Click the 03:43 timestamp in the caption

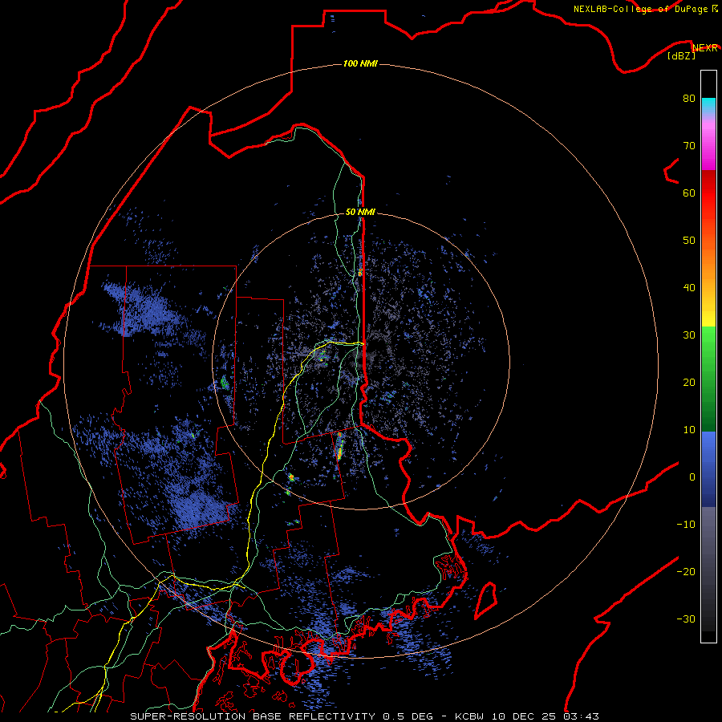[x=582, y=716]
